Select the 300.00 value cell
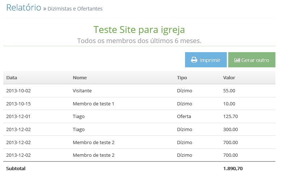 click(x=230, y=130)
